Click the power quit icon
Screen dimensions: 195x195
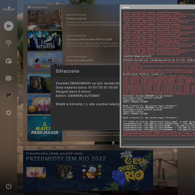pyautogui.click(x=9, y=186)
